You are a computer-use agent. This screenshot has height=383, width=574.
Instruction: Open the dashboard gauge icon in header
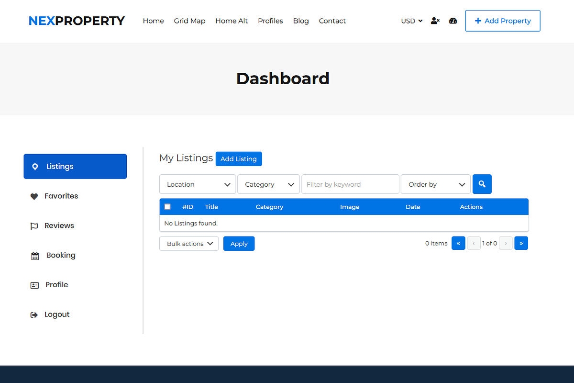tap(453, 21)
